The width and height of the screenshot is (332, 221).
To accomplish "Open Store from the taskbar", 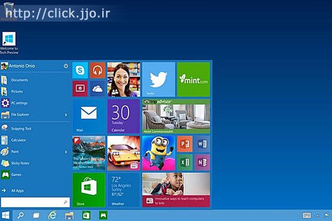I will [86, 216].
